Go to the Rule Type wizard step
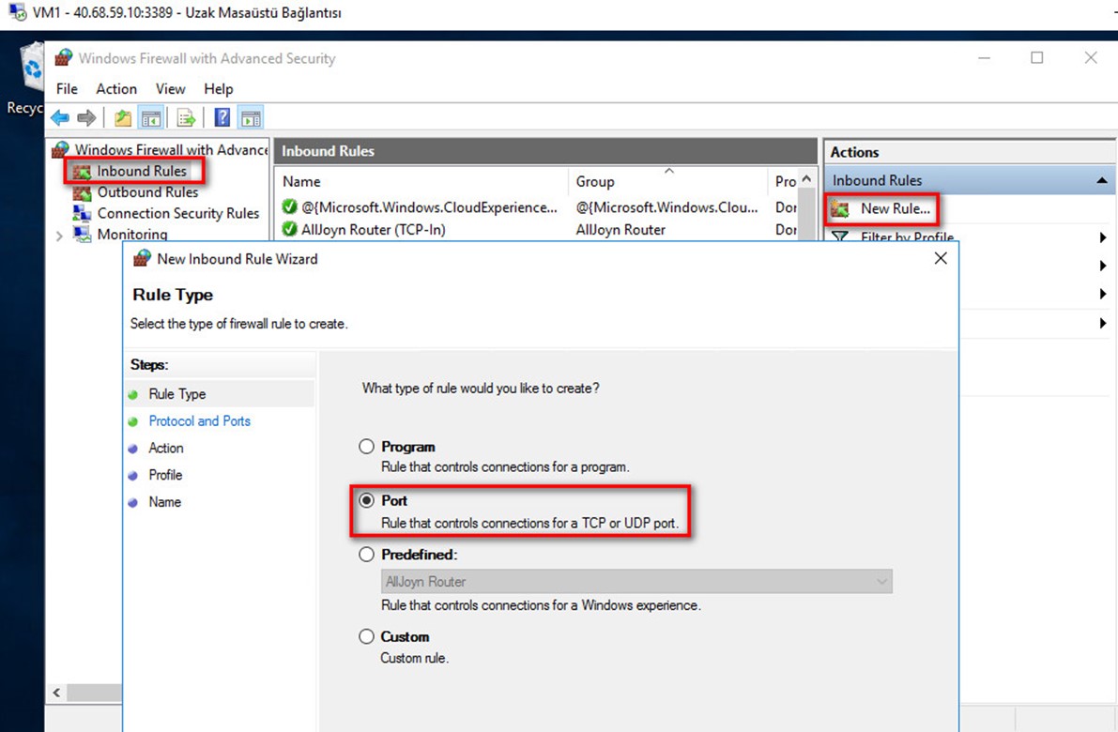Viewport: 1118px width, 732px height. click(x=176, y=393)
